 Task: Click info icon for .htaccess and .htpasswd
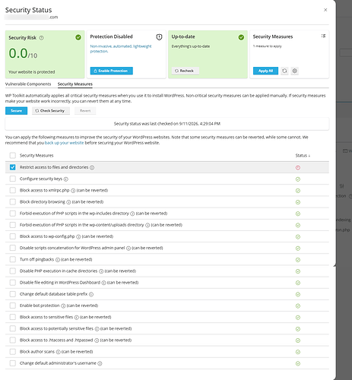[97, 340]
